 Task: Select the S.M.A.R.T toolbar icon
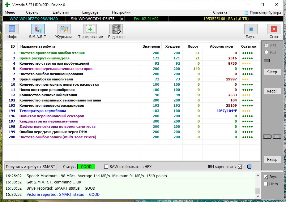[x=38, y=29]
